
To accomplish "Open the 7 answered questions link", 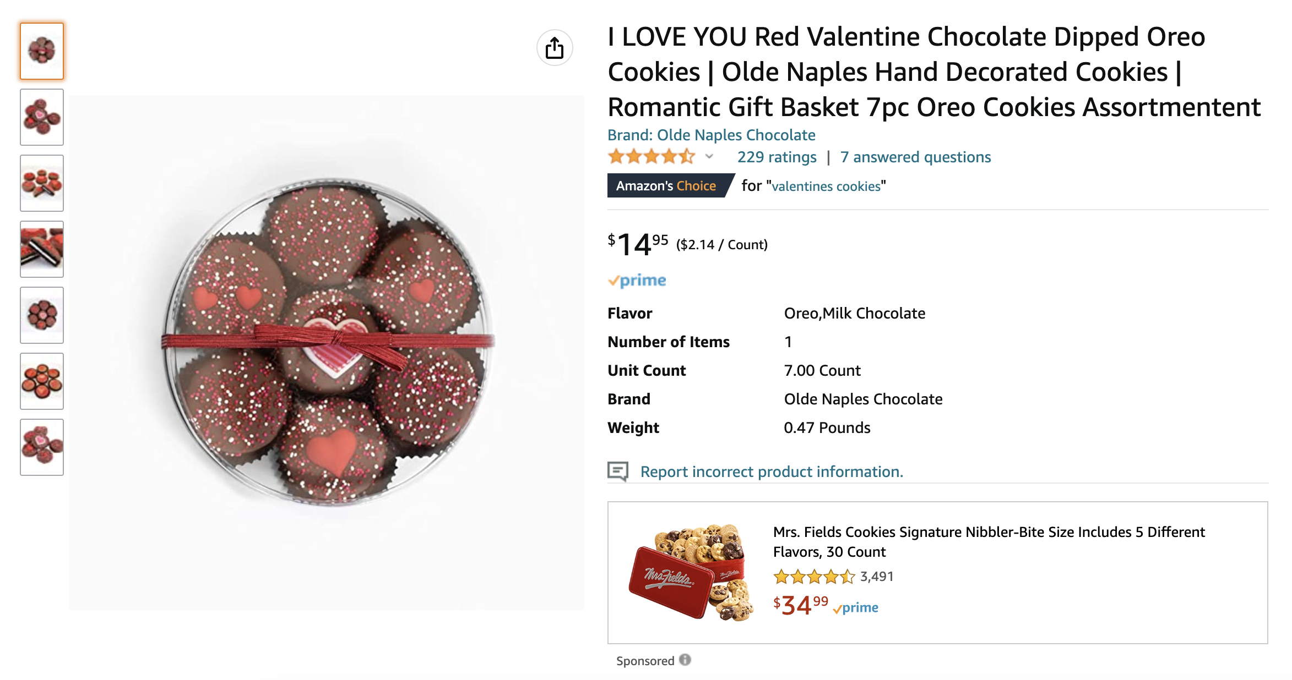I will (x=915, y=157).
